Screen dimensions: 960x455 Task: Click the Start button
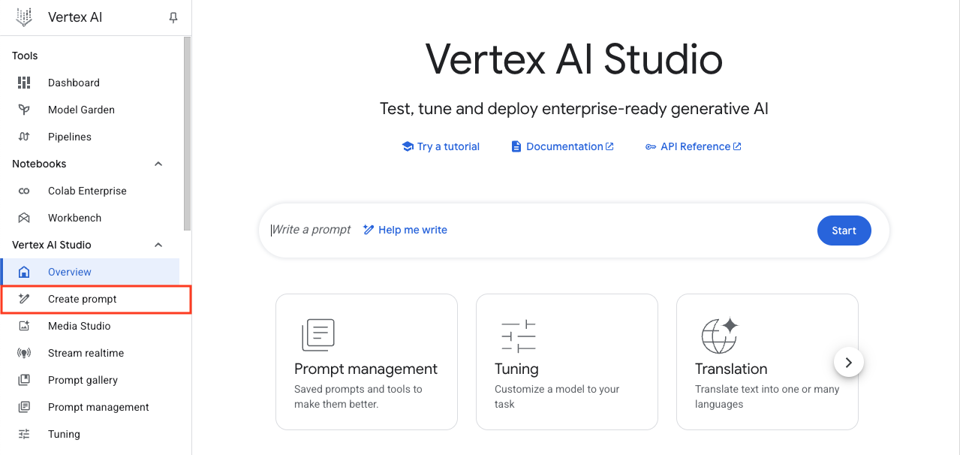coord(844,231)
